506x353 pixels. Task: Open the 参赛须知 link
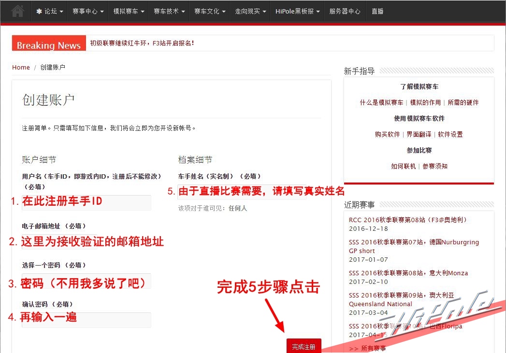click(434, 166)
